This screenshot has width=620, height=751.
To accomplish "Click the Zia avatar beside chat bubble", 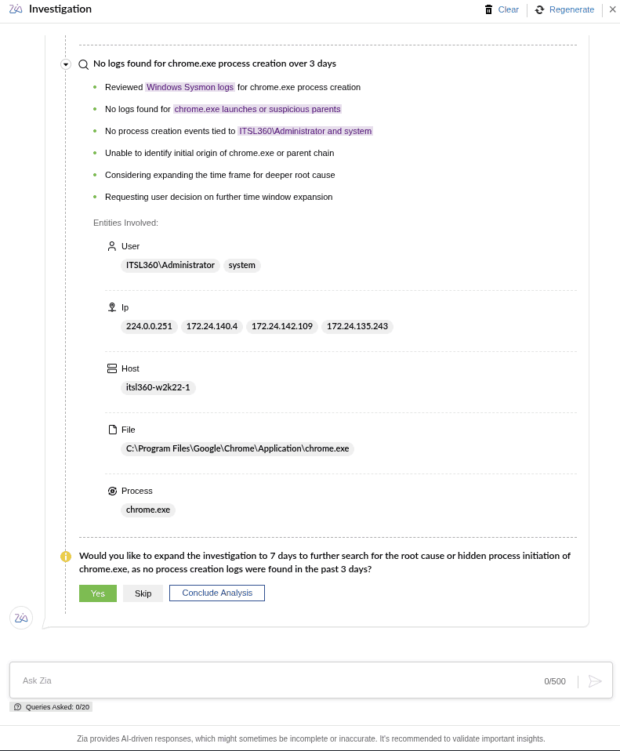I will pyautogui.click(x=21, y=618).
